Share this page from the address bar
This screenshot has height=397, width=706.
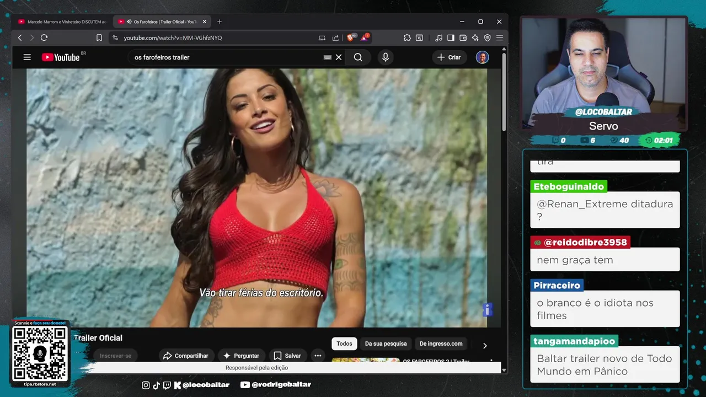(335, 37)
